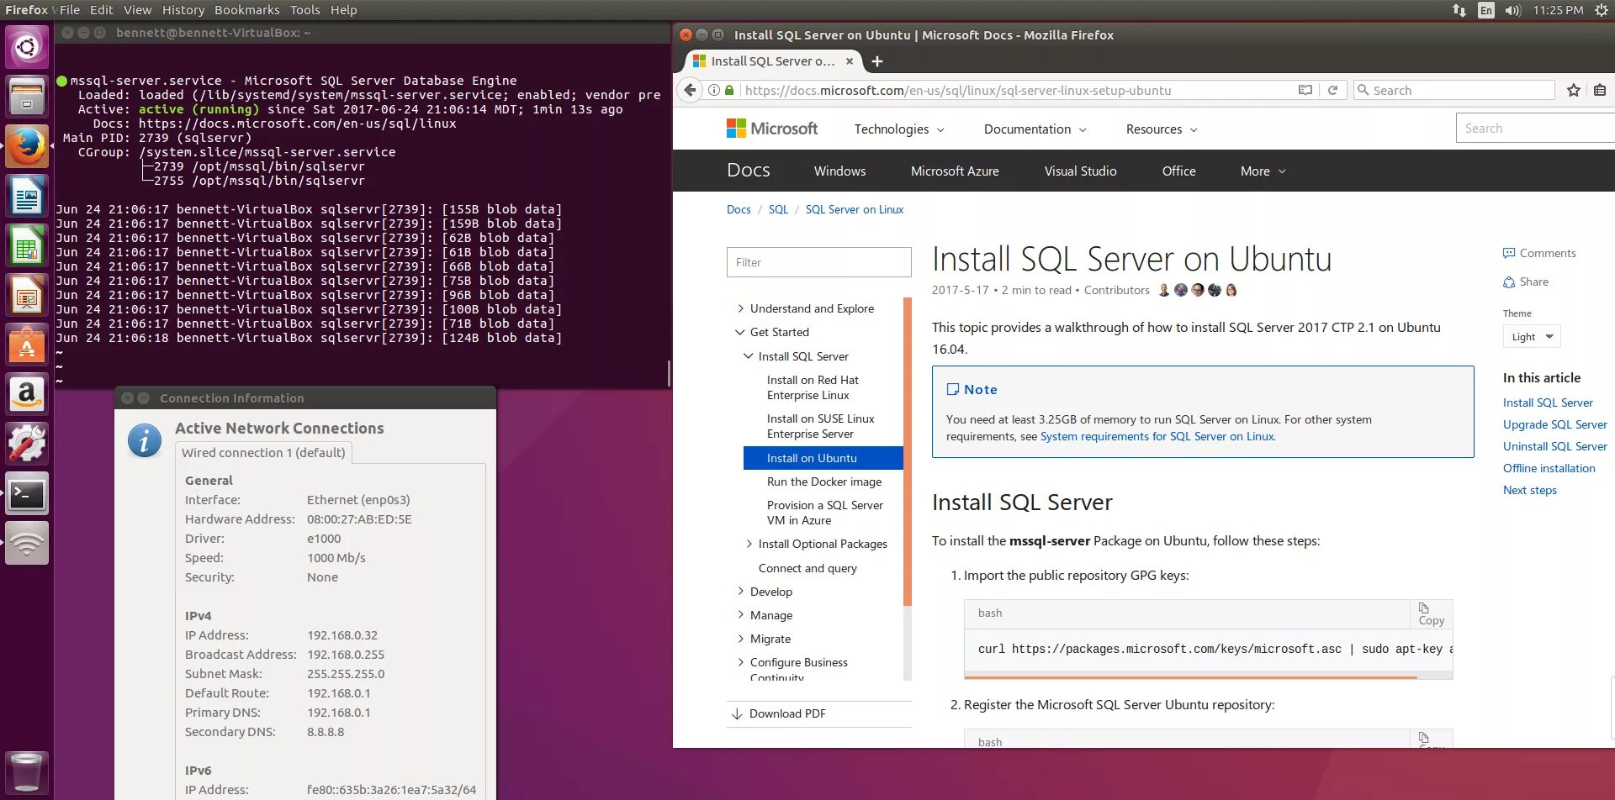1615x800 pixels.
Task: Expand Install Optional Packages node
Action: coord(749,544)
